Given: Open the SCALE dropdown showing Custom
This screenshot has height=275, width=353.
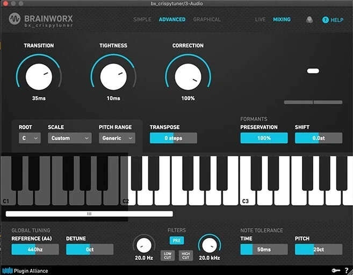Looking at the screenshot, I should pos(69,138).
